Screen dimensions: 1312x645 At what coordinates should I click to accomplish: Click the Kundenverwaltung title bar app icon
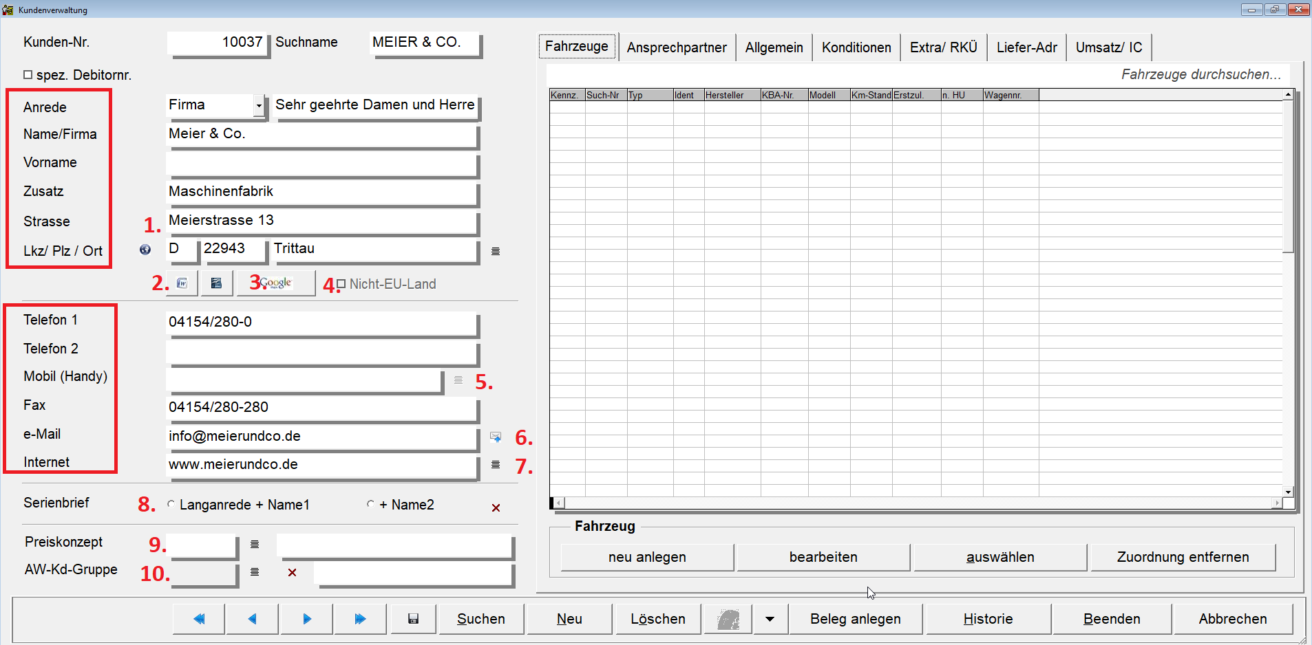(8, 10)
